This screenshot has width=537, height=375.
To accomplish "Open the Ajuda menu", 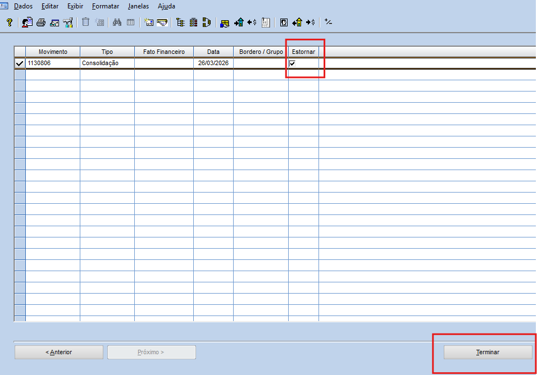I will (x=166, y=7).
